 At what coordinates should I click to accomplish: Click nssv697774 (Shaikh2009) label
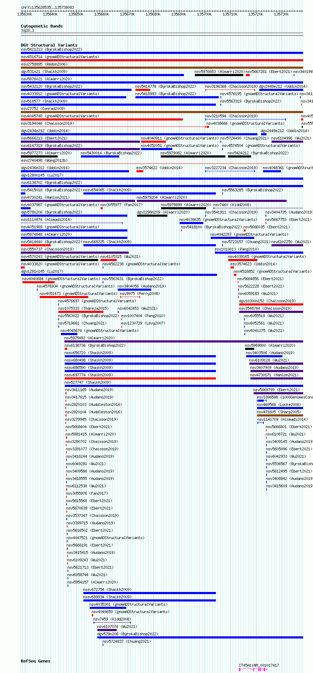(88, 375)
